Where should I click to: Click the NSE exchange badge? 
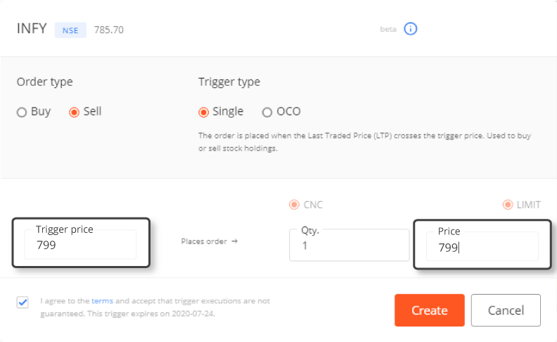70,30
